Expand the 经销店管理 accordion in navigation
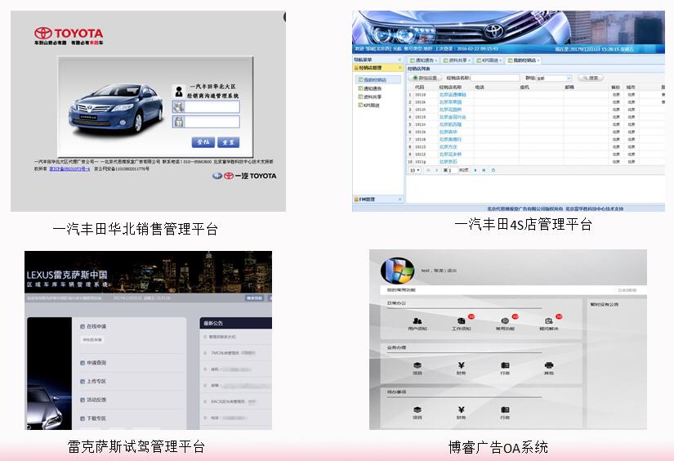This screenshot has height=461, width=674. [x=377, y=68]
